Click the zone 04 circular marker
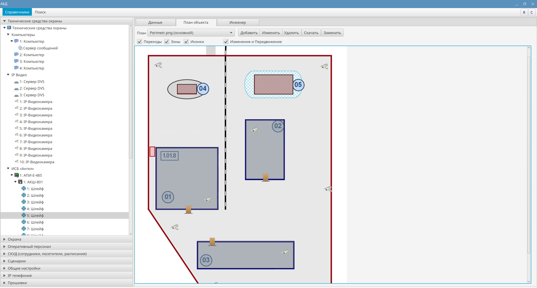Viewport: 537px width, 288px height. [203, 89]
